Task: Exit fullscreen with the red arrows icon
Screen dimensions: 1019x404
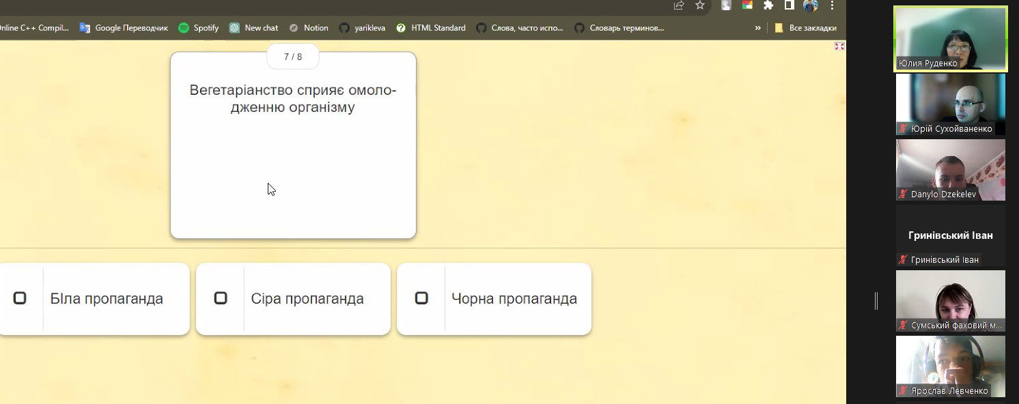Action: [x=839, y=46]
